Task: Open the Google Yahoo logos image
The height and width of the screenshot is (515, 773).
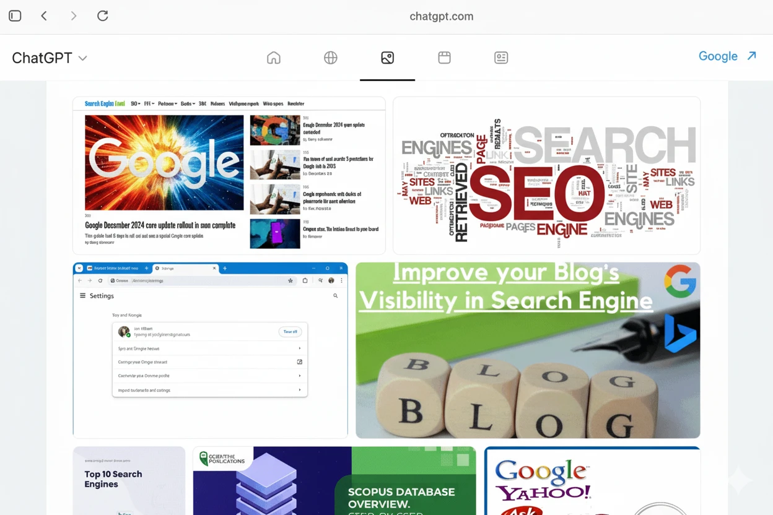Action: (x=592, y=480)
